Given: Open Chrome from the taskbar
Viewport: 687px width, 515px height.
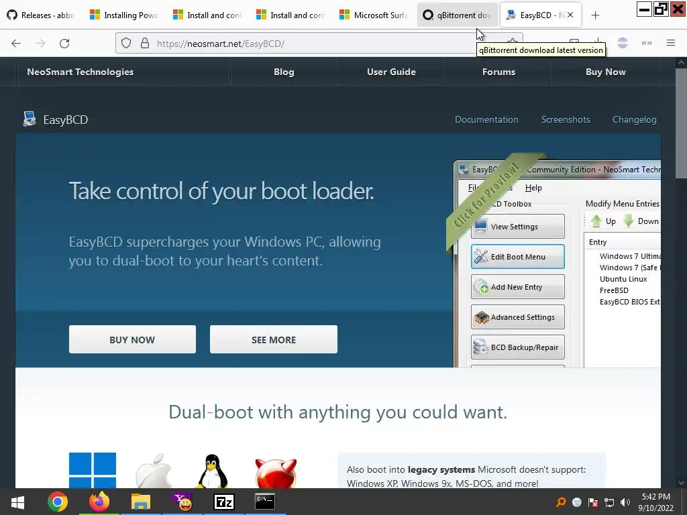Looking at the screenshot, I should [x=58, y=502].
